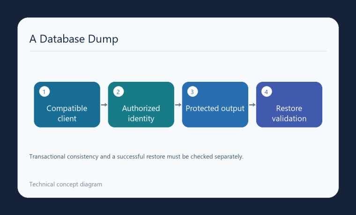Click the 'Compatible client' label text
Image resolution: width=356 pixels, height=215 pixels.
tap(67, 113)
